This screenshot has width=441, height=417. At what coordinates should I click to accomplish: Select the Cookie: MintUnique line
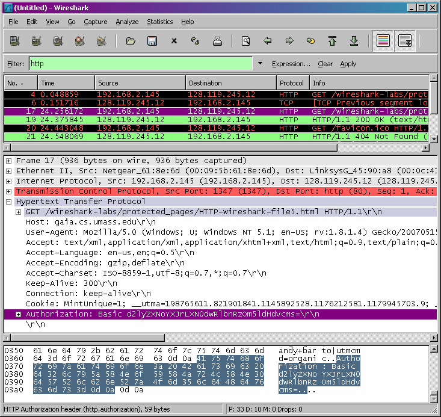pos(231,304)
